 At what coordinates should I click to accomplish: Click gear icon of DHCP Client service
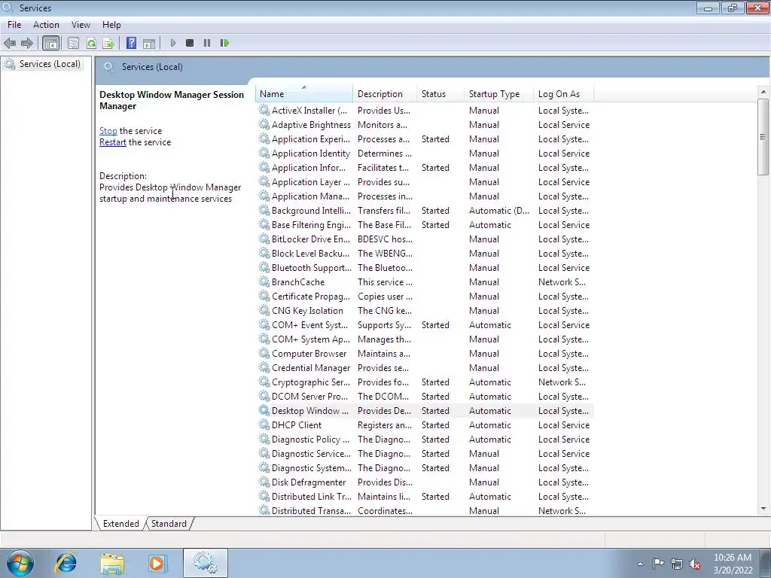pyautogui.click(x=264, y=424)
